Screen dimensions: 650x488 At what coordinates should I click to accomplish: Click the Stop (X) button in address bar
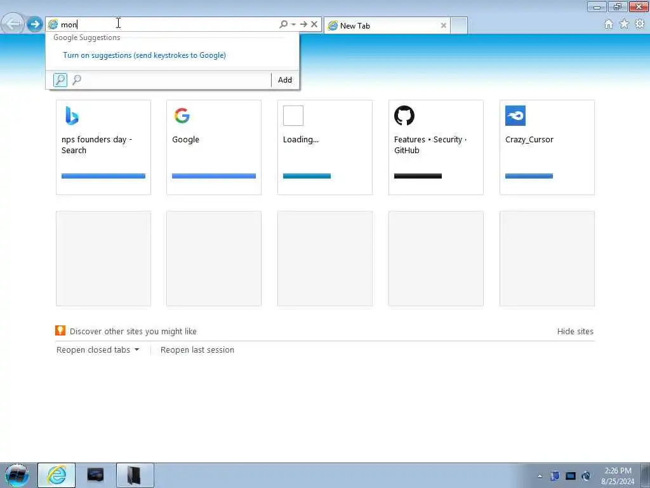pos(314,25)
